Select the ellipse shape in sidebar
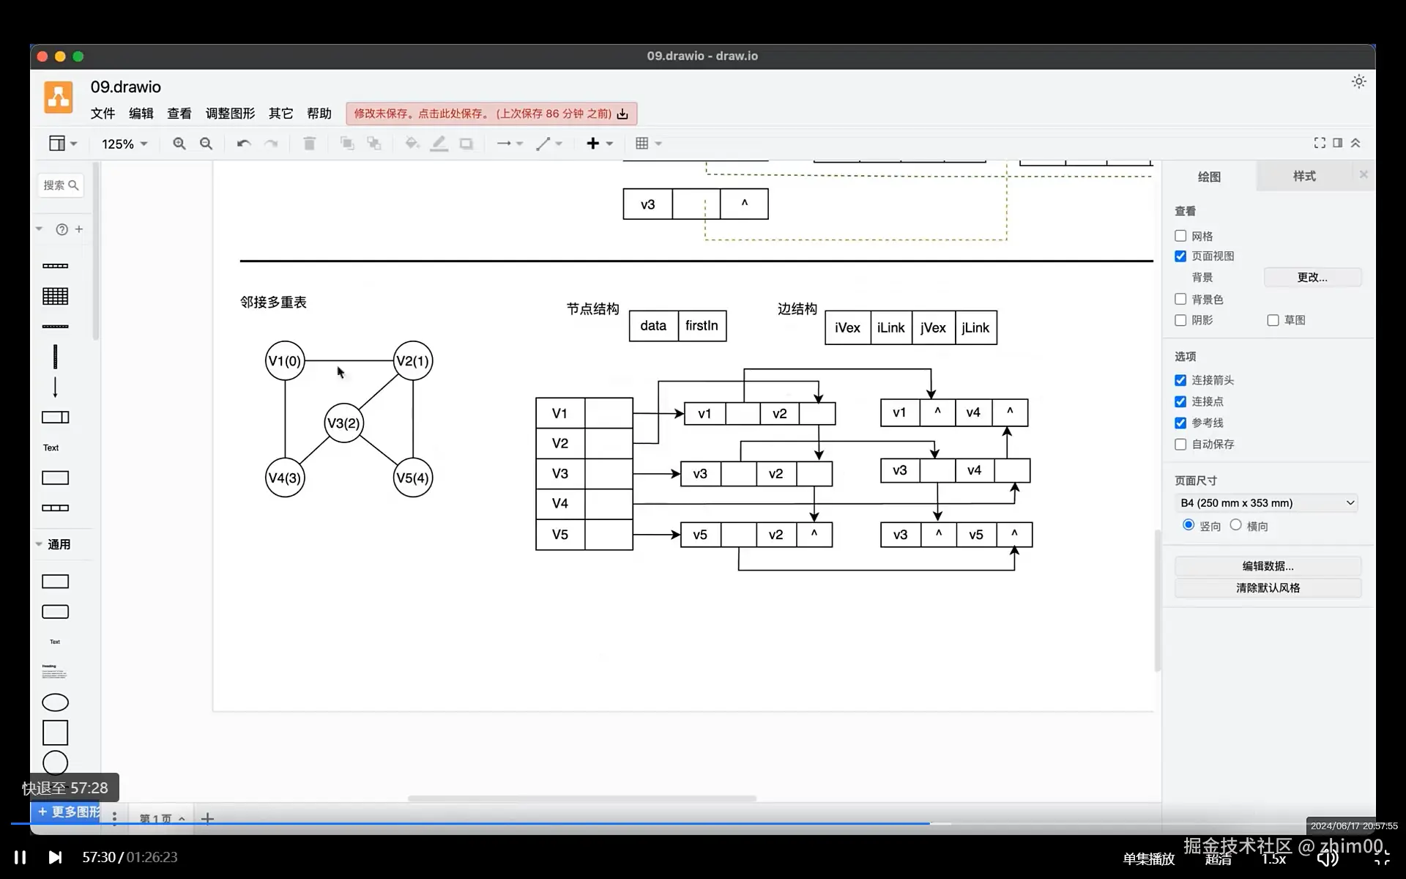This screenshot has height=879, width=1406. click(55, 702)
